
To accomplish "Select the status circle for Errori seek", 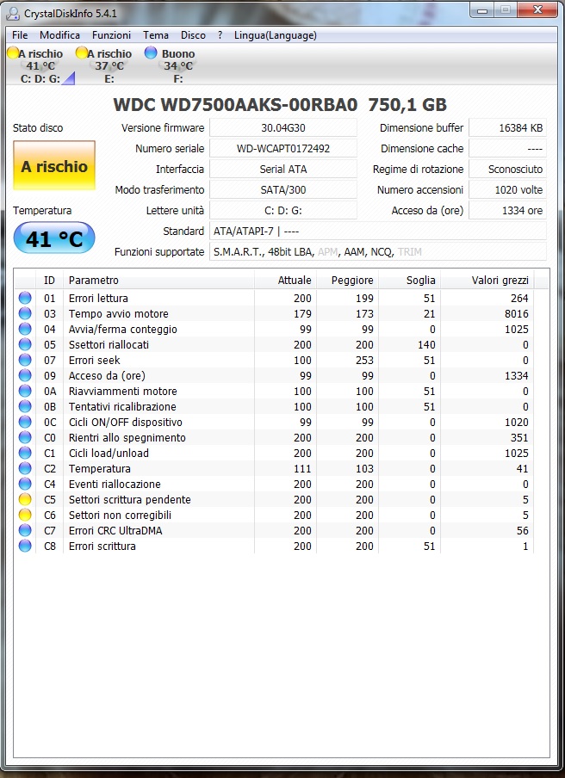I will (25, 361).
